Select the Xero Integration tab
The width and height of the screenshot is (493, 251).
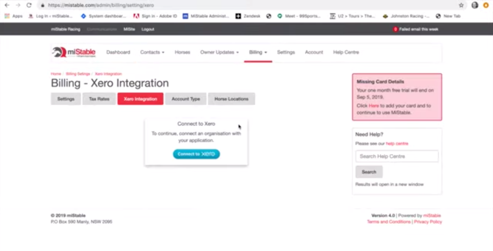[x=140, y=99]
